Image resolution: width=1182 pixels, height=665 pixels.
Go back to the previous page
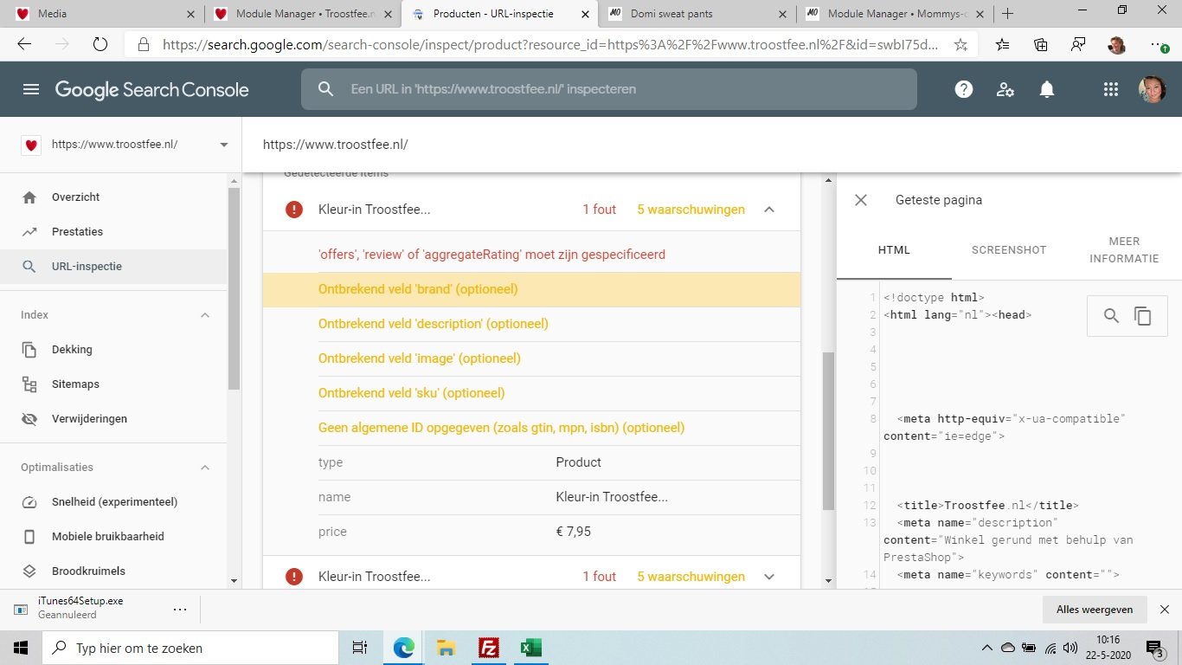(x=24, y=45)
